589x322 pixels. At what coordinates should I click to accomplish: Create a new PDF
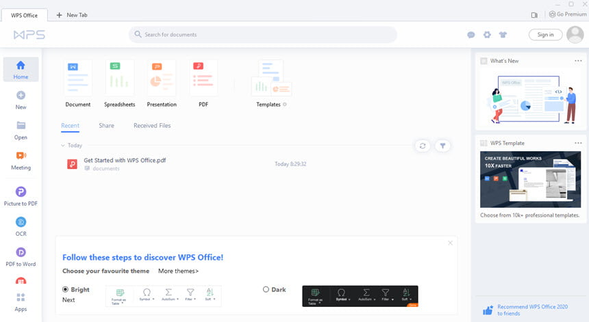(203, 84)
